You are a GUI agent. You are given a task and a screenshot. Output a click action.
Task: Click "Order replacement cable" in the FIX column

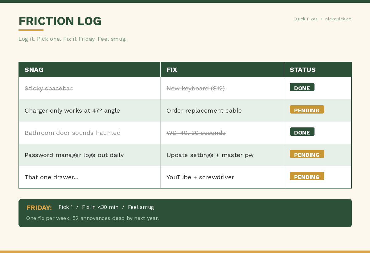coord(204,110)
